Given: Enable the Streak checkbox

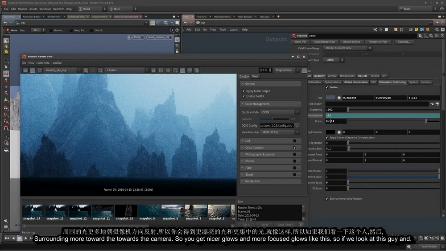Looking at the screenshot, I should pyautogui.click(x=295, y=175).
